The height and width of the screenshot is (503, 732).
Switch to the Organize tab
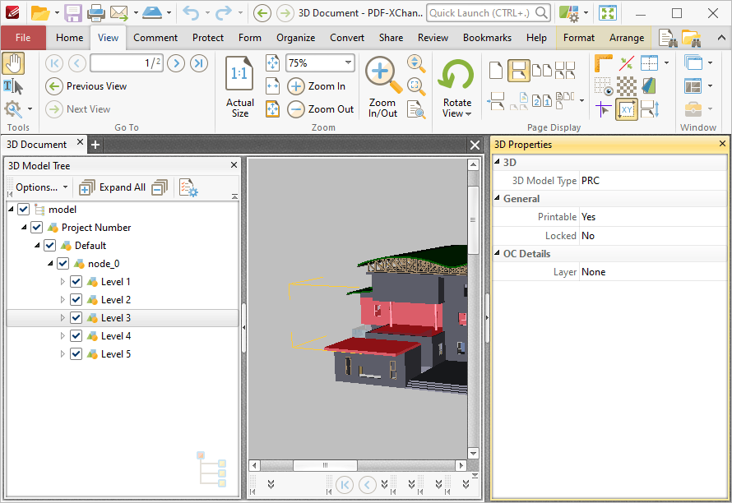(x=295, y=38)
